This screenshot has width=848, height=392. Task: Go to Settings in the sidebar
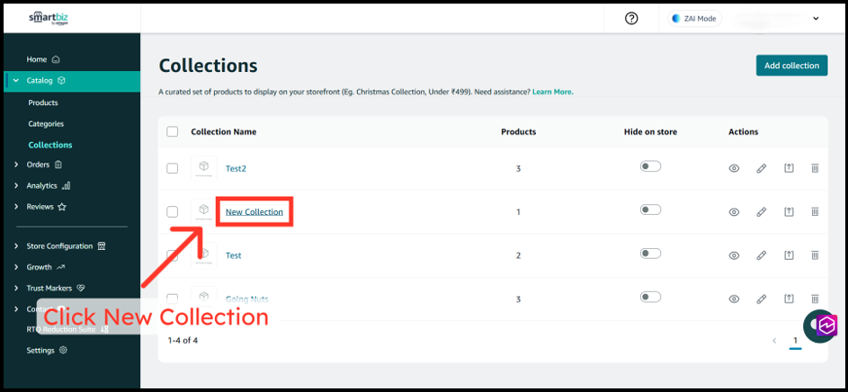pyautogui.click(x=41, y=350)
